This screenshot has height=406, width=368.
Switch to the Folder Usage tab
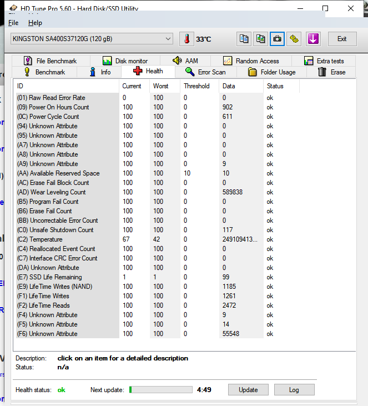click(x=272, y=72)
